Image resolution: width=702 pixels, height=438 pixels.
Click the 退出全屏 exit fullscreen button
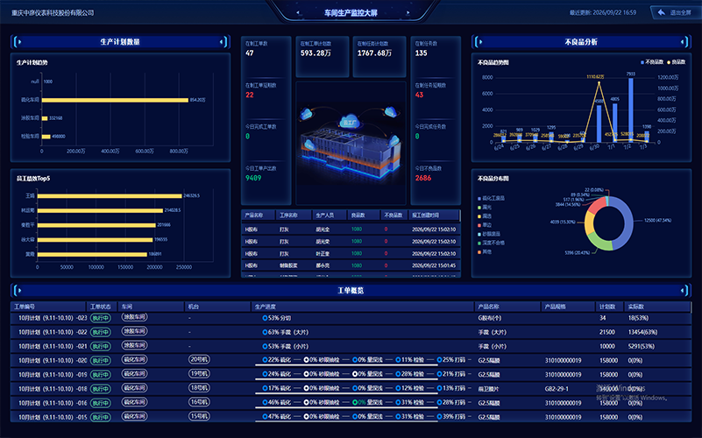675,12
